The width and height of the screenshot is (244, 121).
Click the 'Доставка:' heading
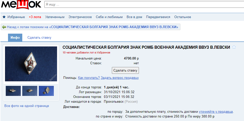coord(71,107)
